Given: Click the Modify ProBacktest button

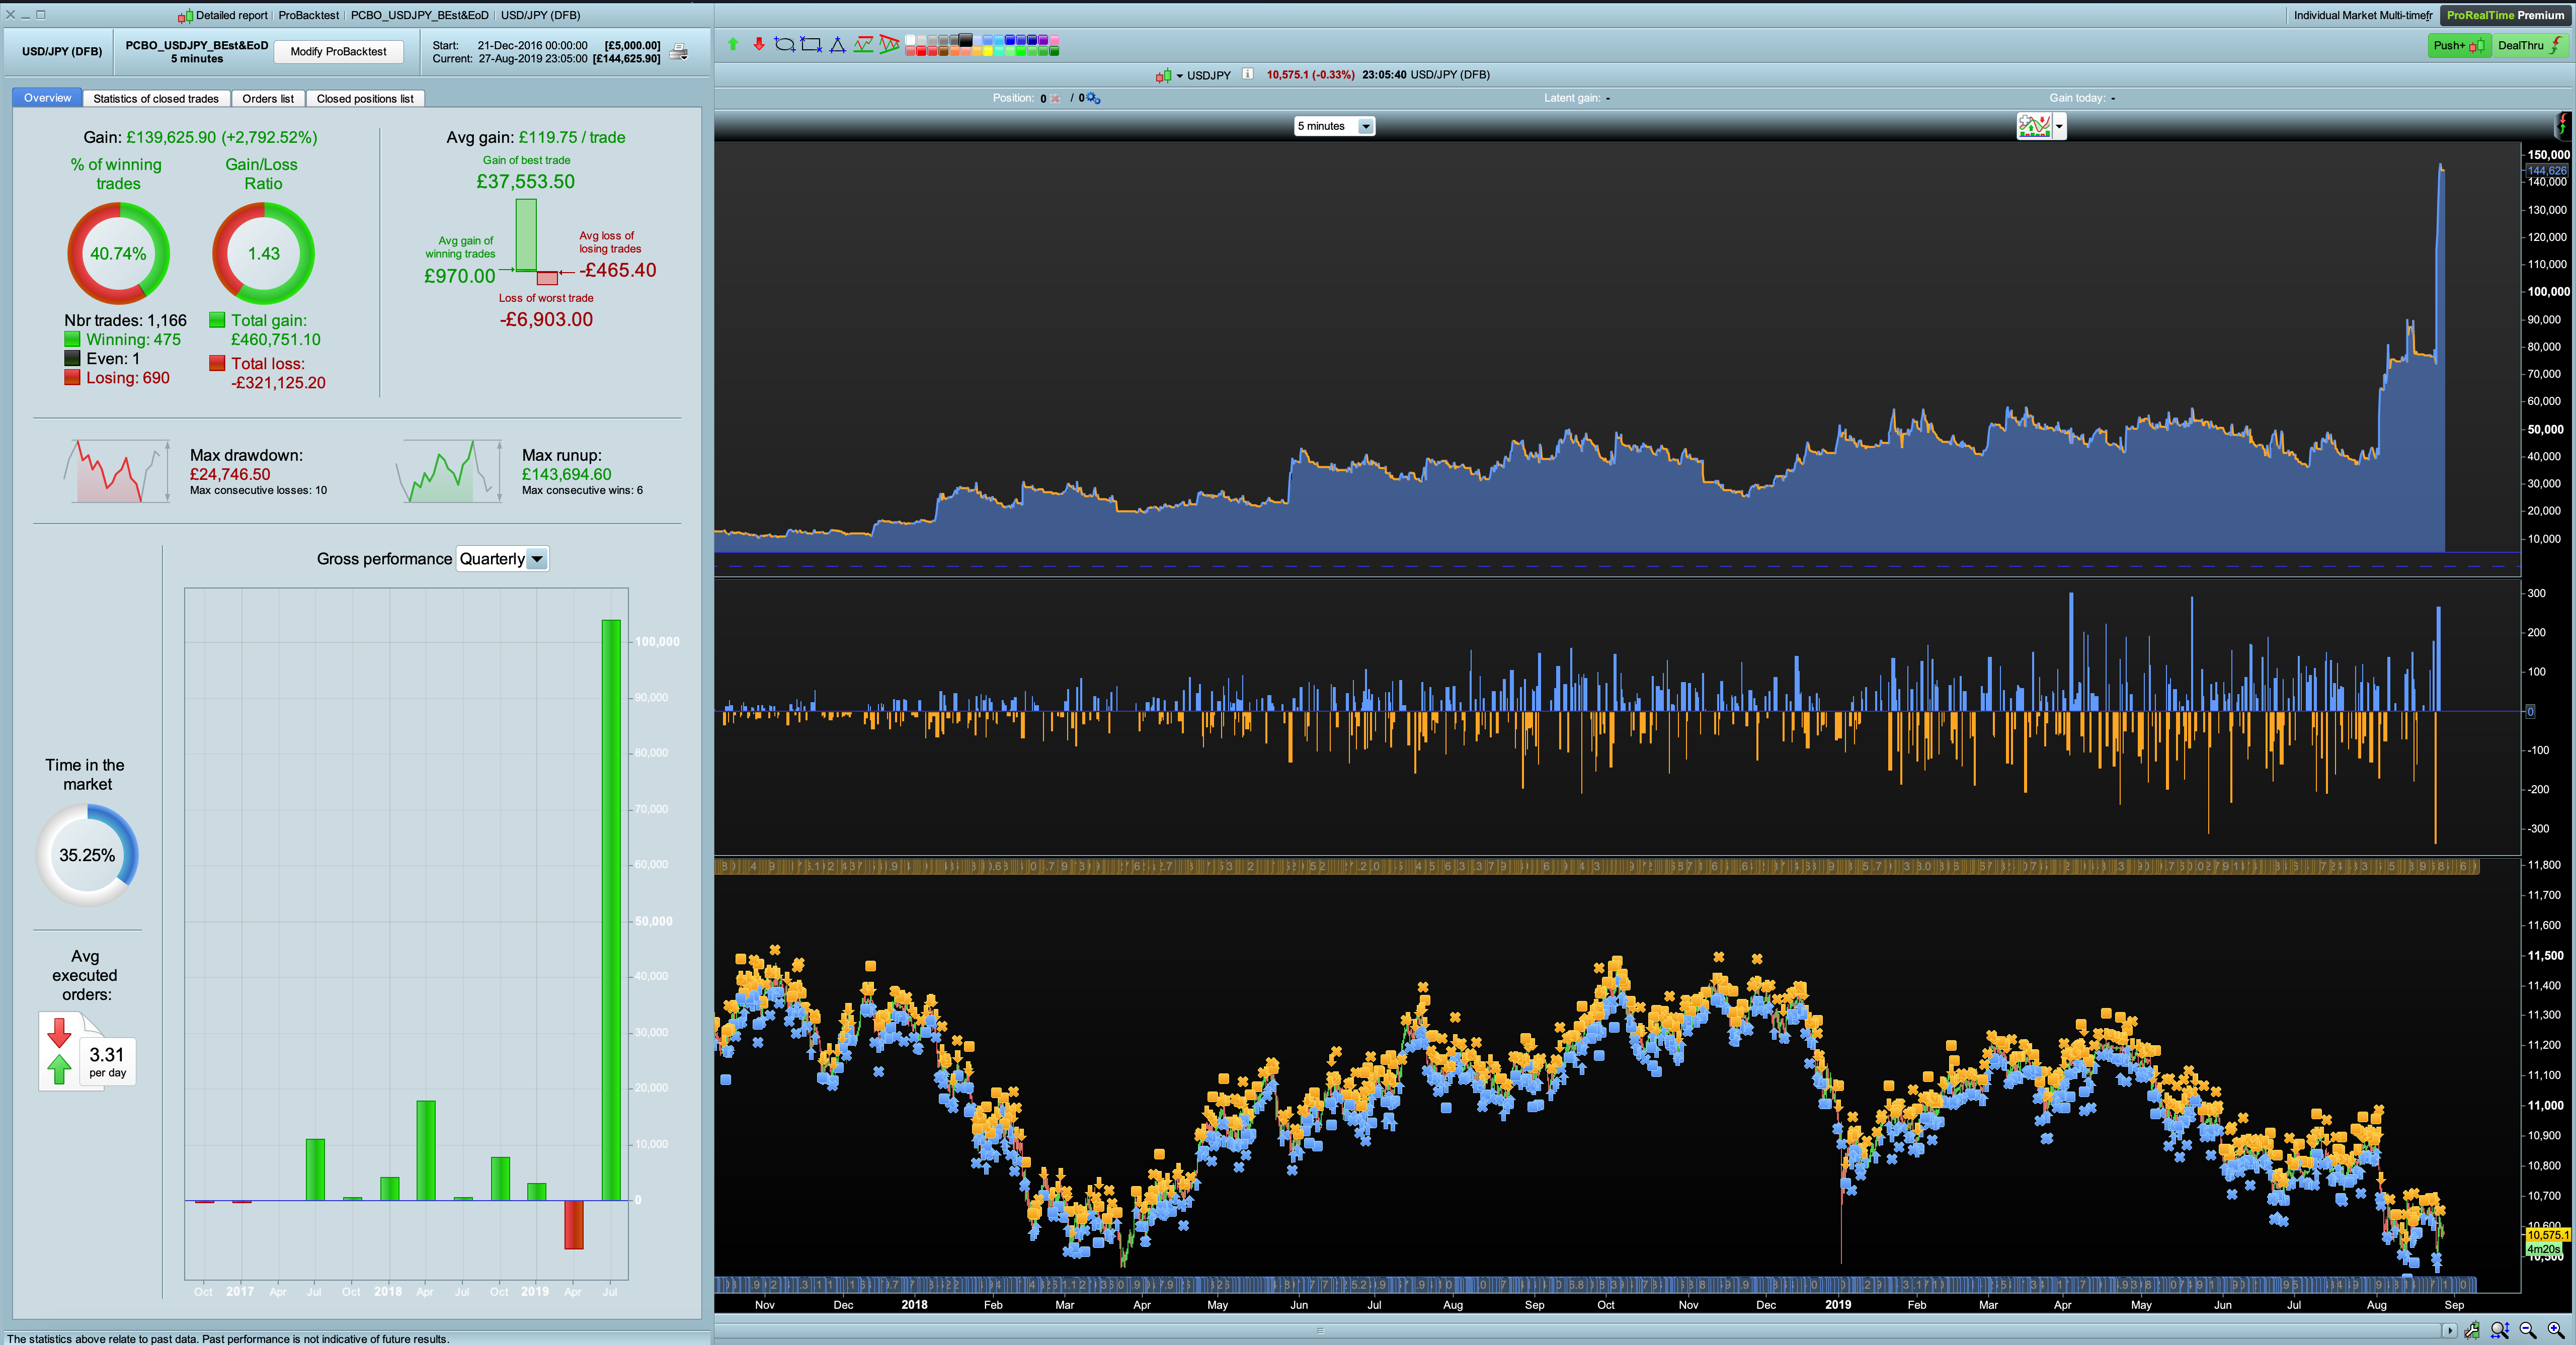Looking at the screenshot, I should pyautogui.click(x=338, y=52).
